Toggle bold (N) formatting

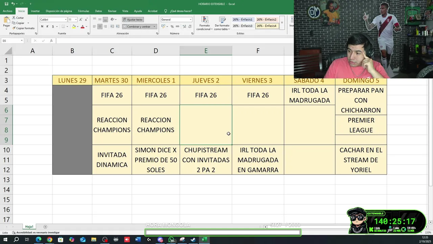pos(42,26)
